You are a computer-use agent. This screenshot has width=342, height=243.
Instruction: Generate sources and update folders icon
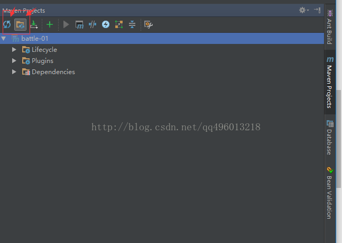point(20,24)
